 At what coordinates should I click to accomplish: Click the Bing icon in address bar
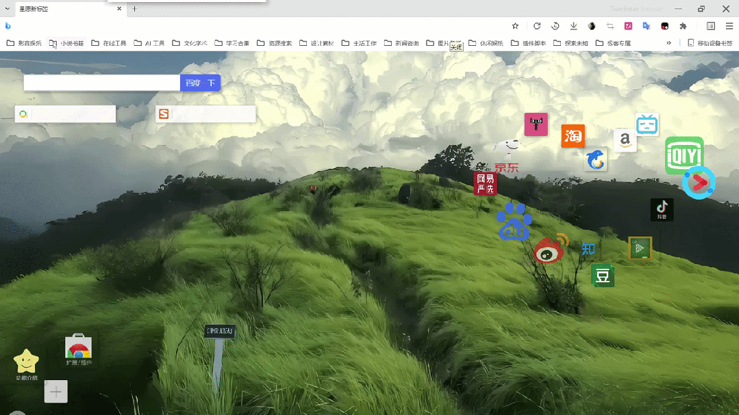click(x=8, y=26)
